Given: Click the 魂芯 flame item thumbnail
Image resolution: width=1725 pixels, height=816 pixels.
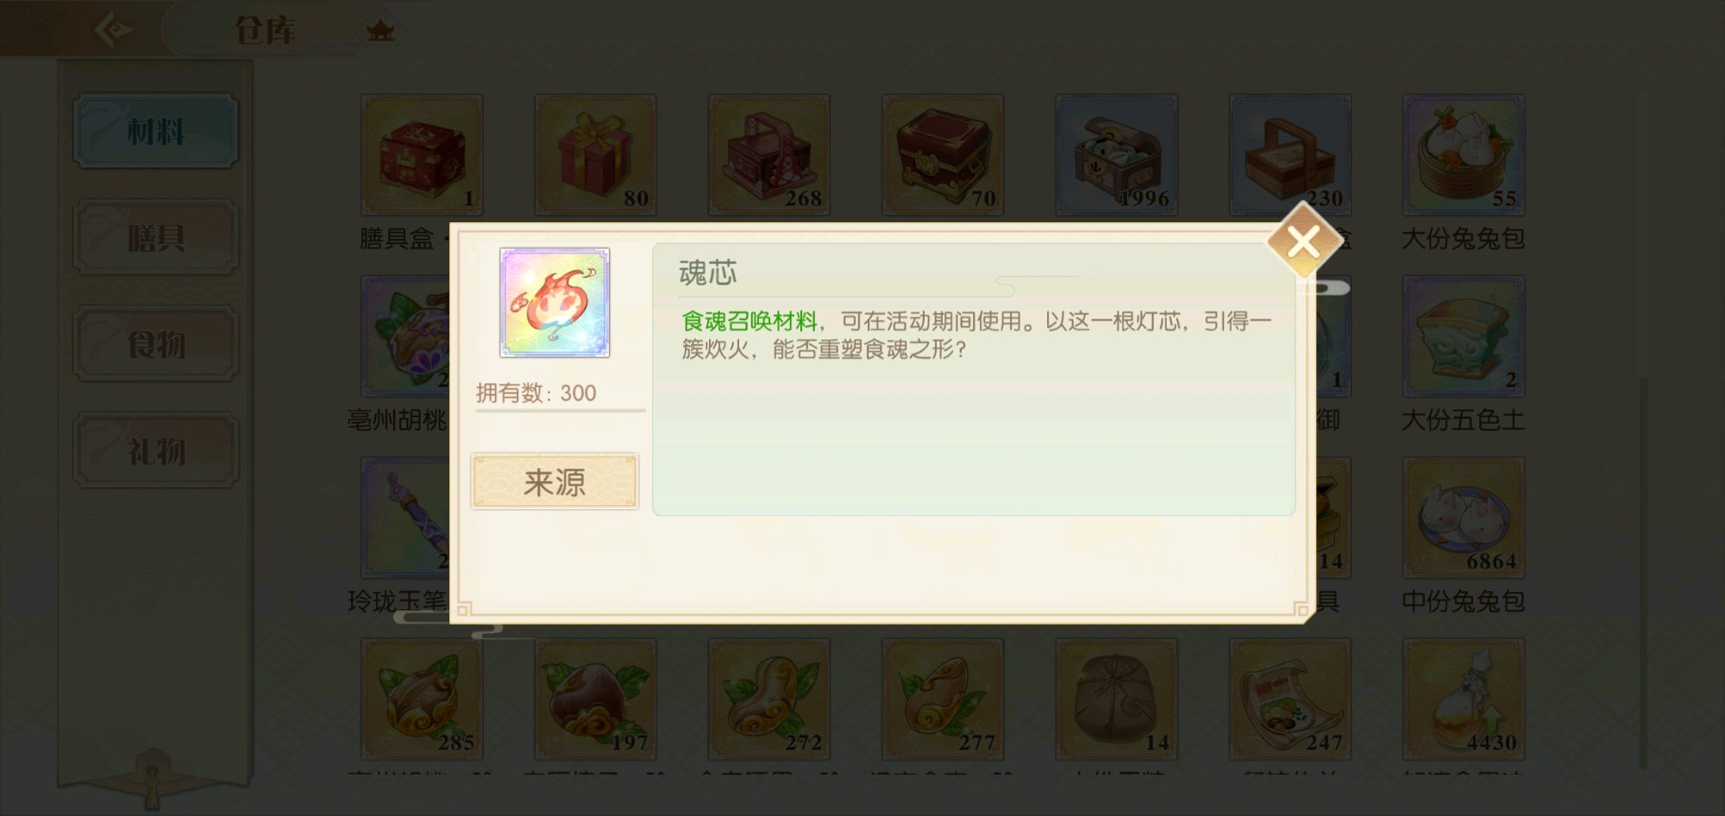Looking at the screenshot, I should coord(555,302).
